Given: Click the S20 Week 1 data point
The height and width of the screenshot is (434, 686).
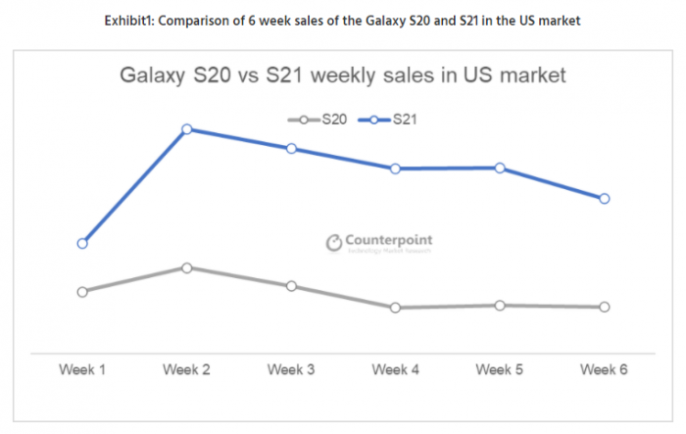Looking at the screenshot, I should pyautogui.click(x=82, y=292).
